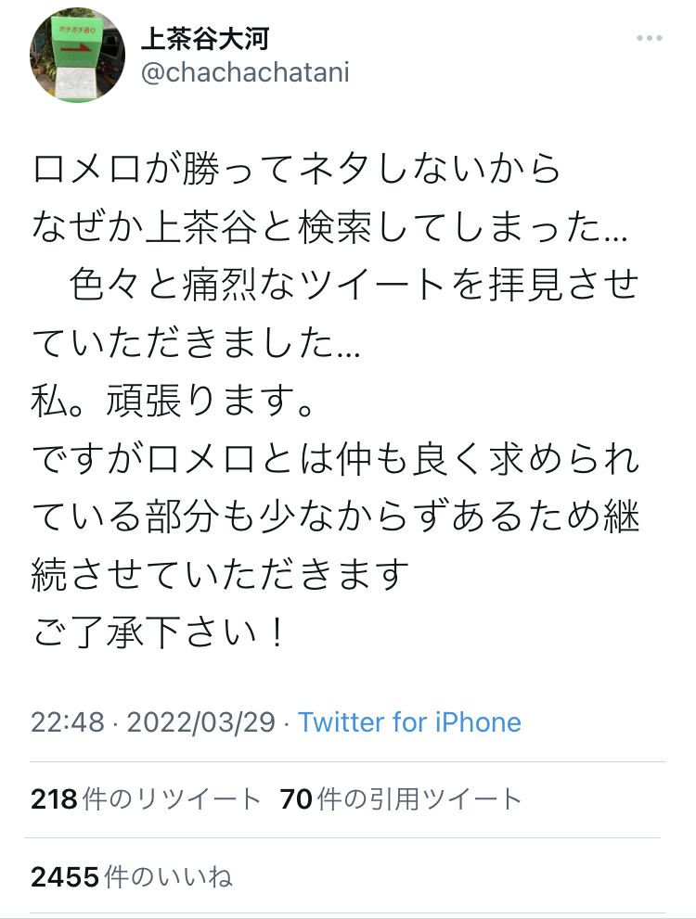View the 2455 件のいいね list
Image resolution: width=696 pixels, height=919 pixels.
click(x=132, y=877)
